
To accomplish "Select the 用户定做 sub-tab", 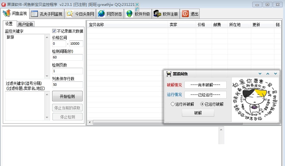I will pos(25,24).
